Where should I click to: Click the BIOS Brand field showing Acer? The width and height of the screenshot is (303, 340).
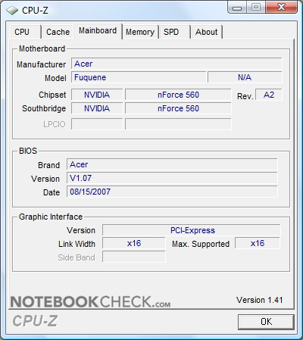[x=172, y=164]
